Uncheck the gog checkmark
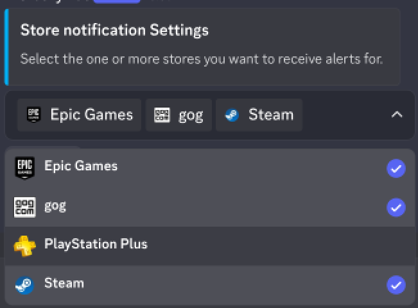Screen dimensions: 418x308 pyautogui.click(x=396, y=207)
